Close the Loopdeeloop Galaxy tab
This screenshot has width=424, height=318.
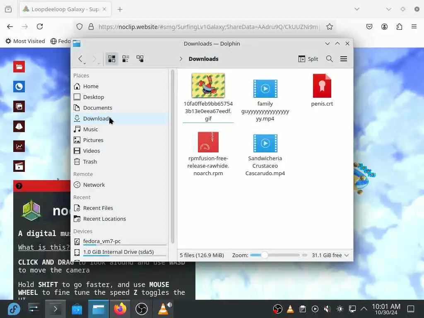coord(104,9)
